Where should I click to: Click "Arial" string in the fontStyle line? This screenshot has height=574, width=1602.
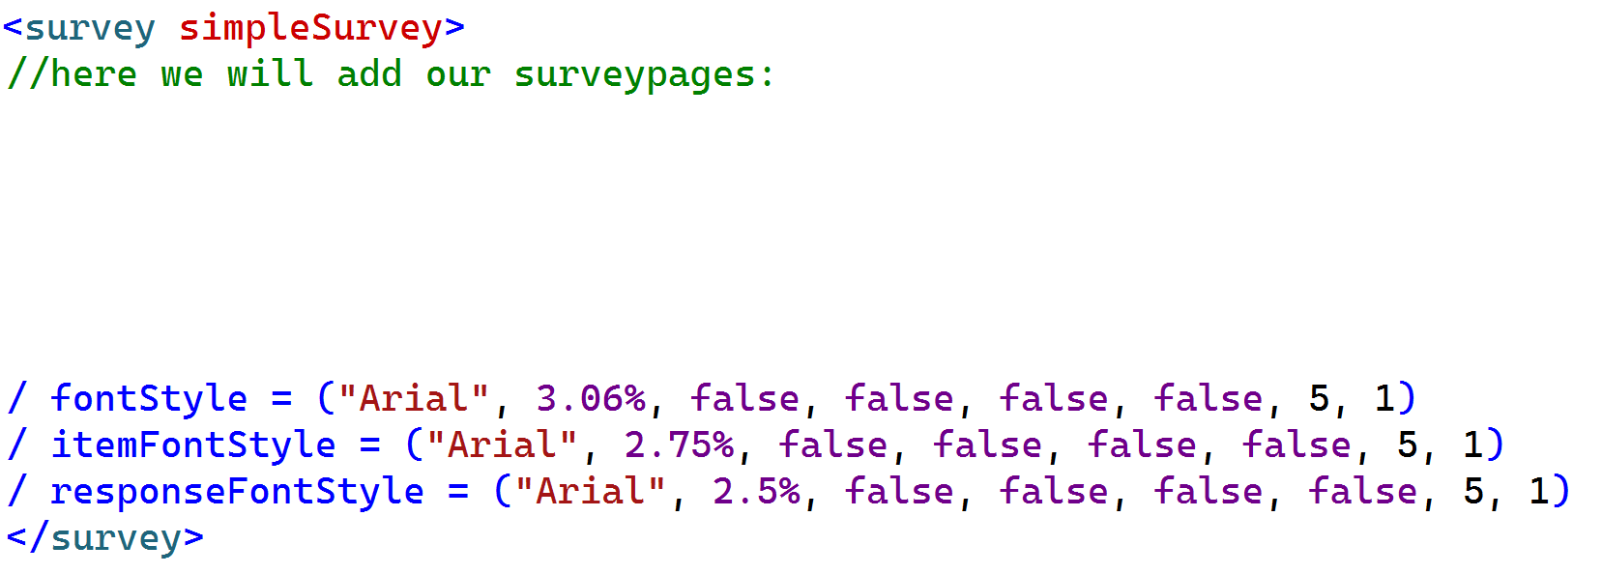point(414,398)
